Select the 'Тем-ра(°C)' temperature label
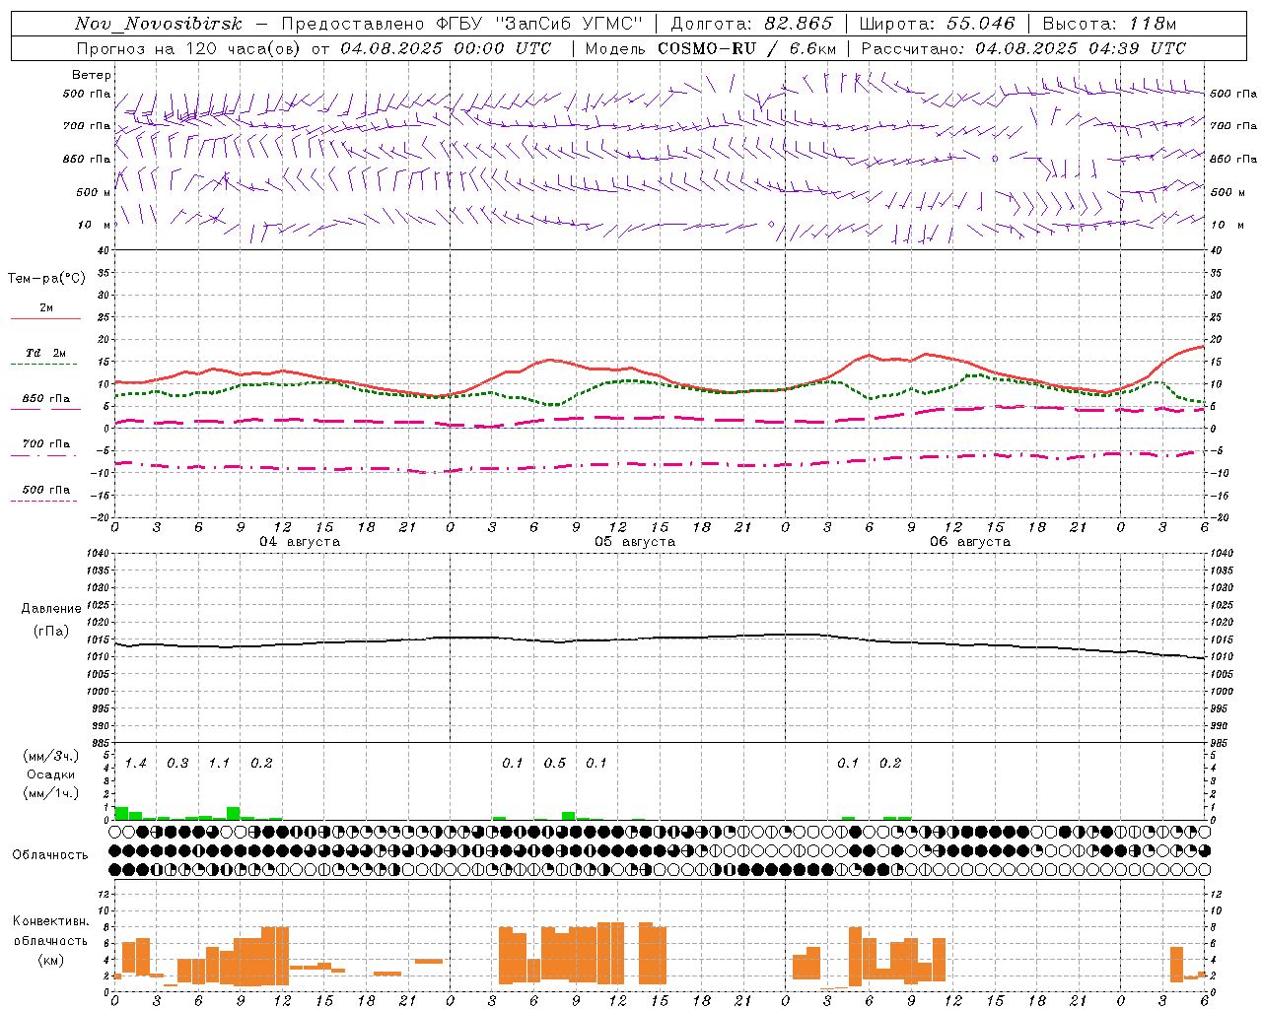 [46, 279]
